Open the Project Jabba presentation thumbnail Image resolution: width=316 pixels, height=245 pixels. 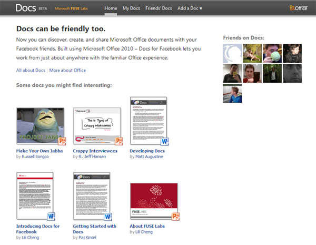click(x=41, y=125)
